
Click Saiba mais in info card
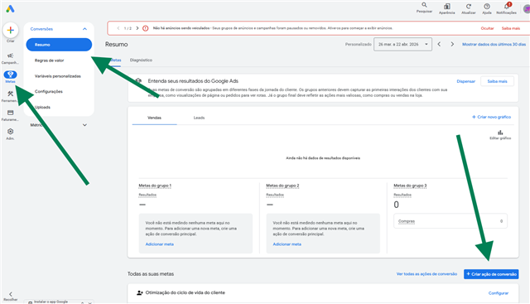[x=497, y=81]
